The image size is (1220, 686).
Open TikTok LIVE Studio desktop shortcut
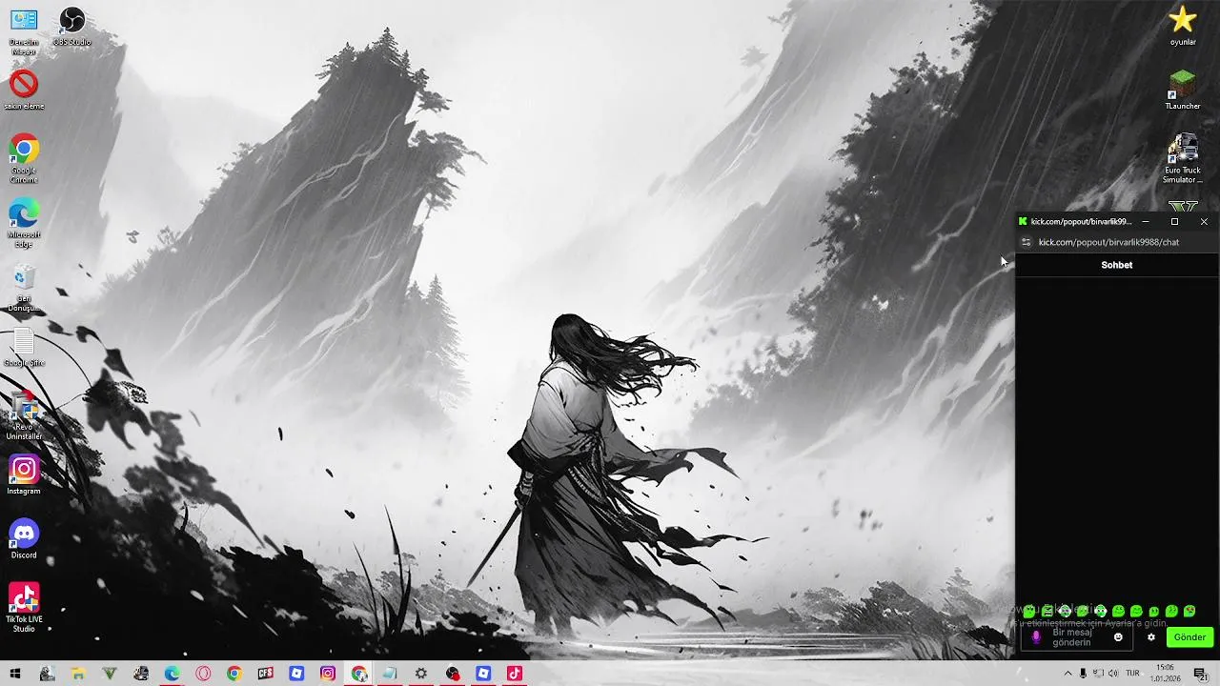pos(24,607)
